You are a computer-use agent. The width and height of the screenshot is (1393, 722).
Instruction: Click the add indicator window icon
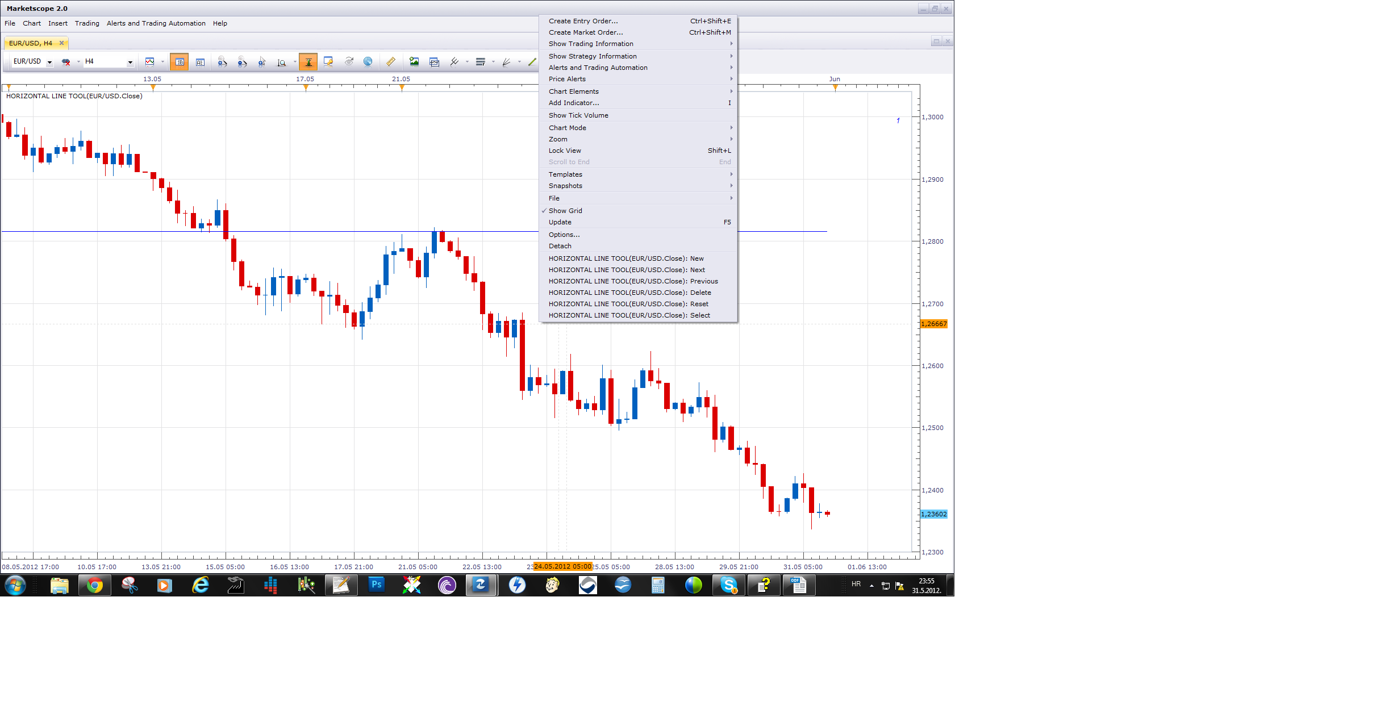pos(435,62)
